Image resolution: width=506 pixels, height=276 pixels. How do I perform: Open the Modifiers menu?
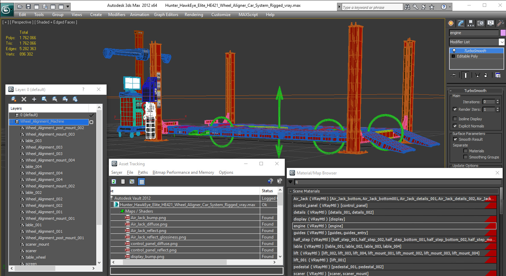pyautogui.click(x=117, y=15)
